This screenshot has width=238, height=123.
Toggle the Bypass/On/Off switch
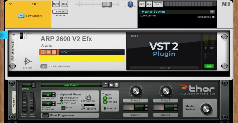coord(21,36)
